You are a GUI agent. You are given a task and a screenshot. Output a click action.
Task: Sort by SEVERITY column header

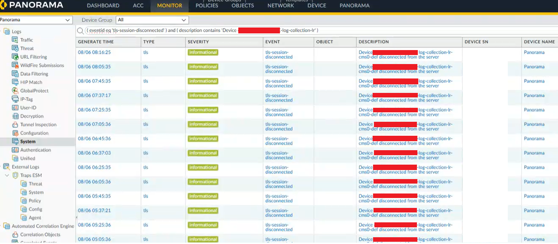click(199, 42)
